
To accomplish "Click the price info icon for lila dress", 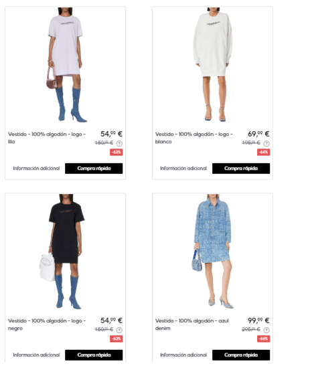I will pos(119,143).
